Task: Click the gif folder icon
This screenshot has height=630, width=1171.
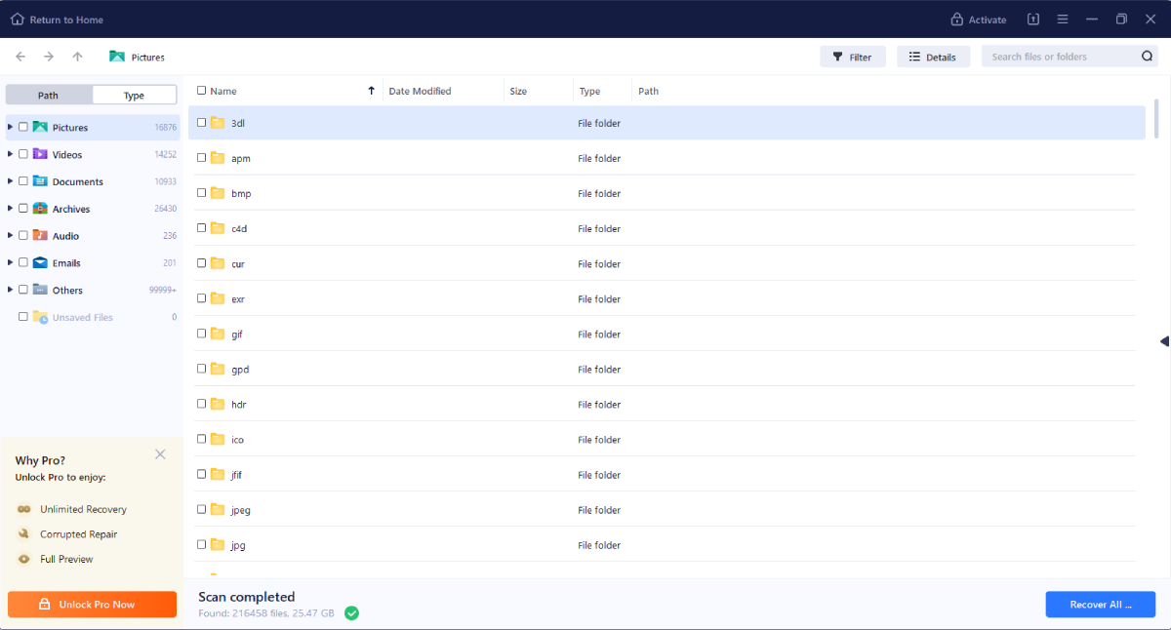Action: pyautogui.click(x=218, y=334)
